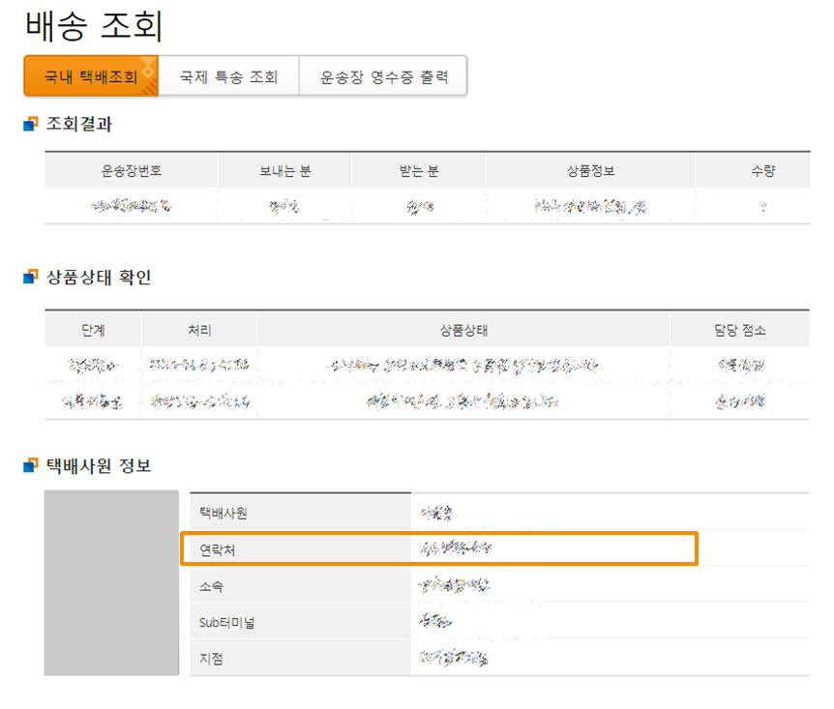Viewport: 834px width, 709px height.
Task: Click the 수량 column header
Action: point(762,171)
